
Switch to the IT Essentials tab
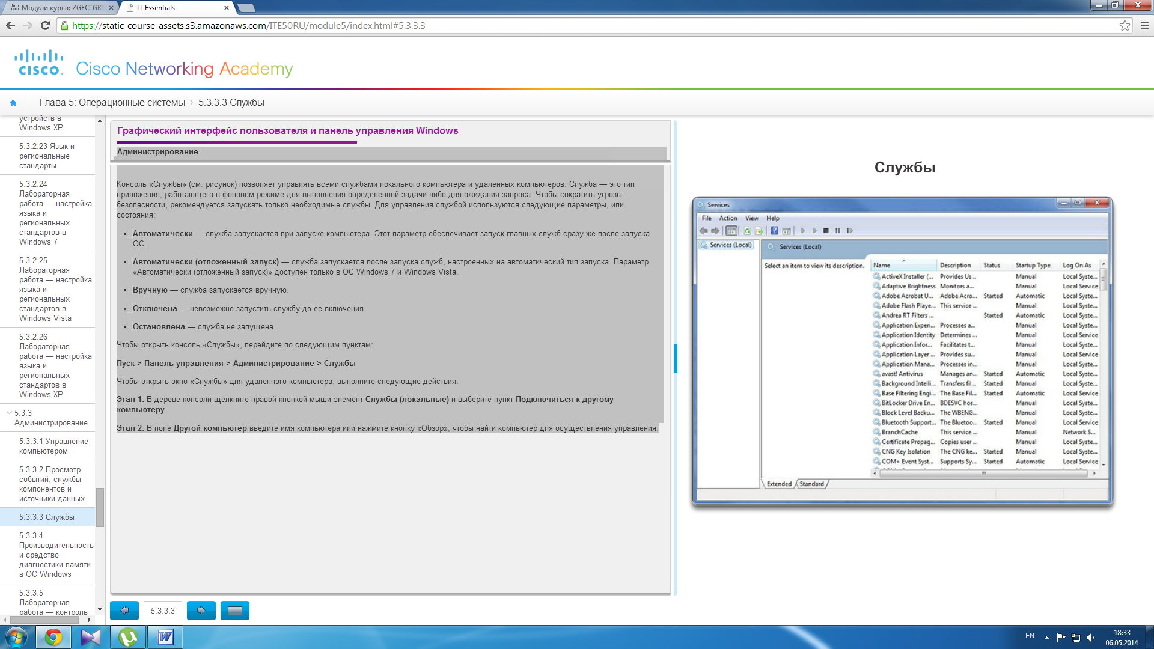pyautogui.click(x=177, y=8)
